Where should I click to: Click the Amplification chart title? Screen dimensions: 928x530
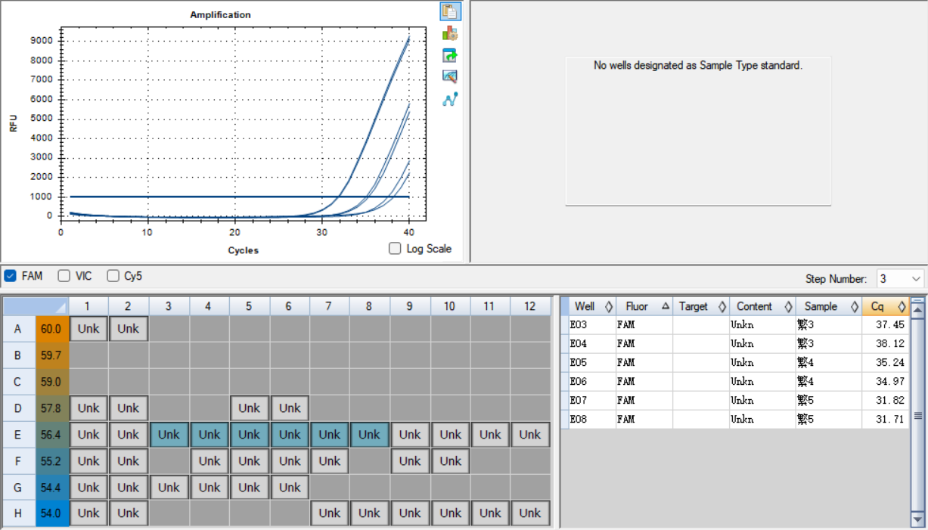pos(220,15)
